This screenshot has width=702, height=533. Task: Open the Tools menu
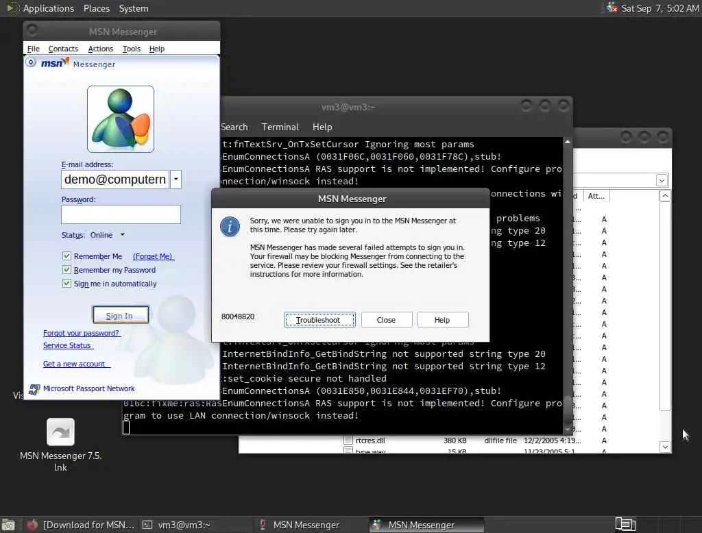click(x=131, y=49)
